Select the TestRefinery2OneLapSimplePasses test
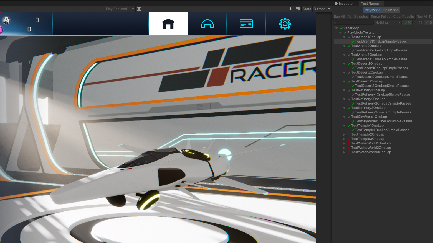The image size is (433, 243). point(383,104)
